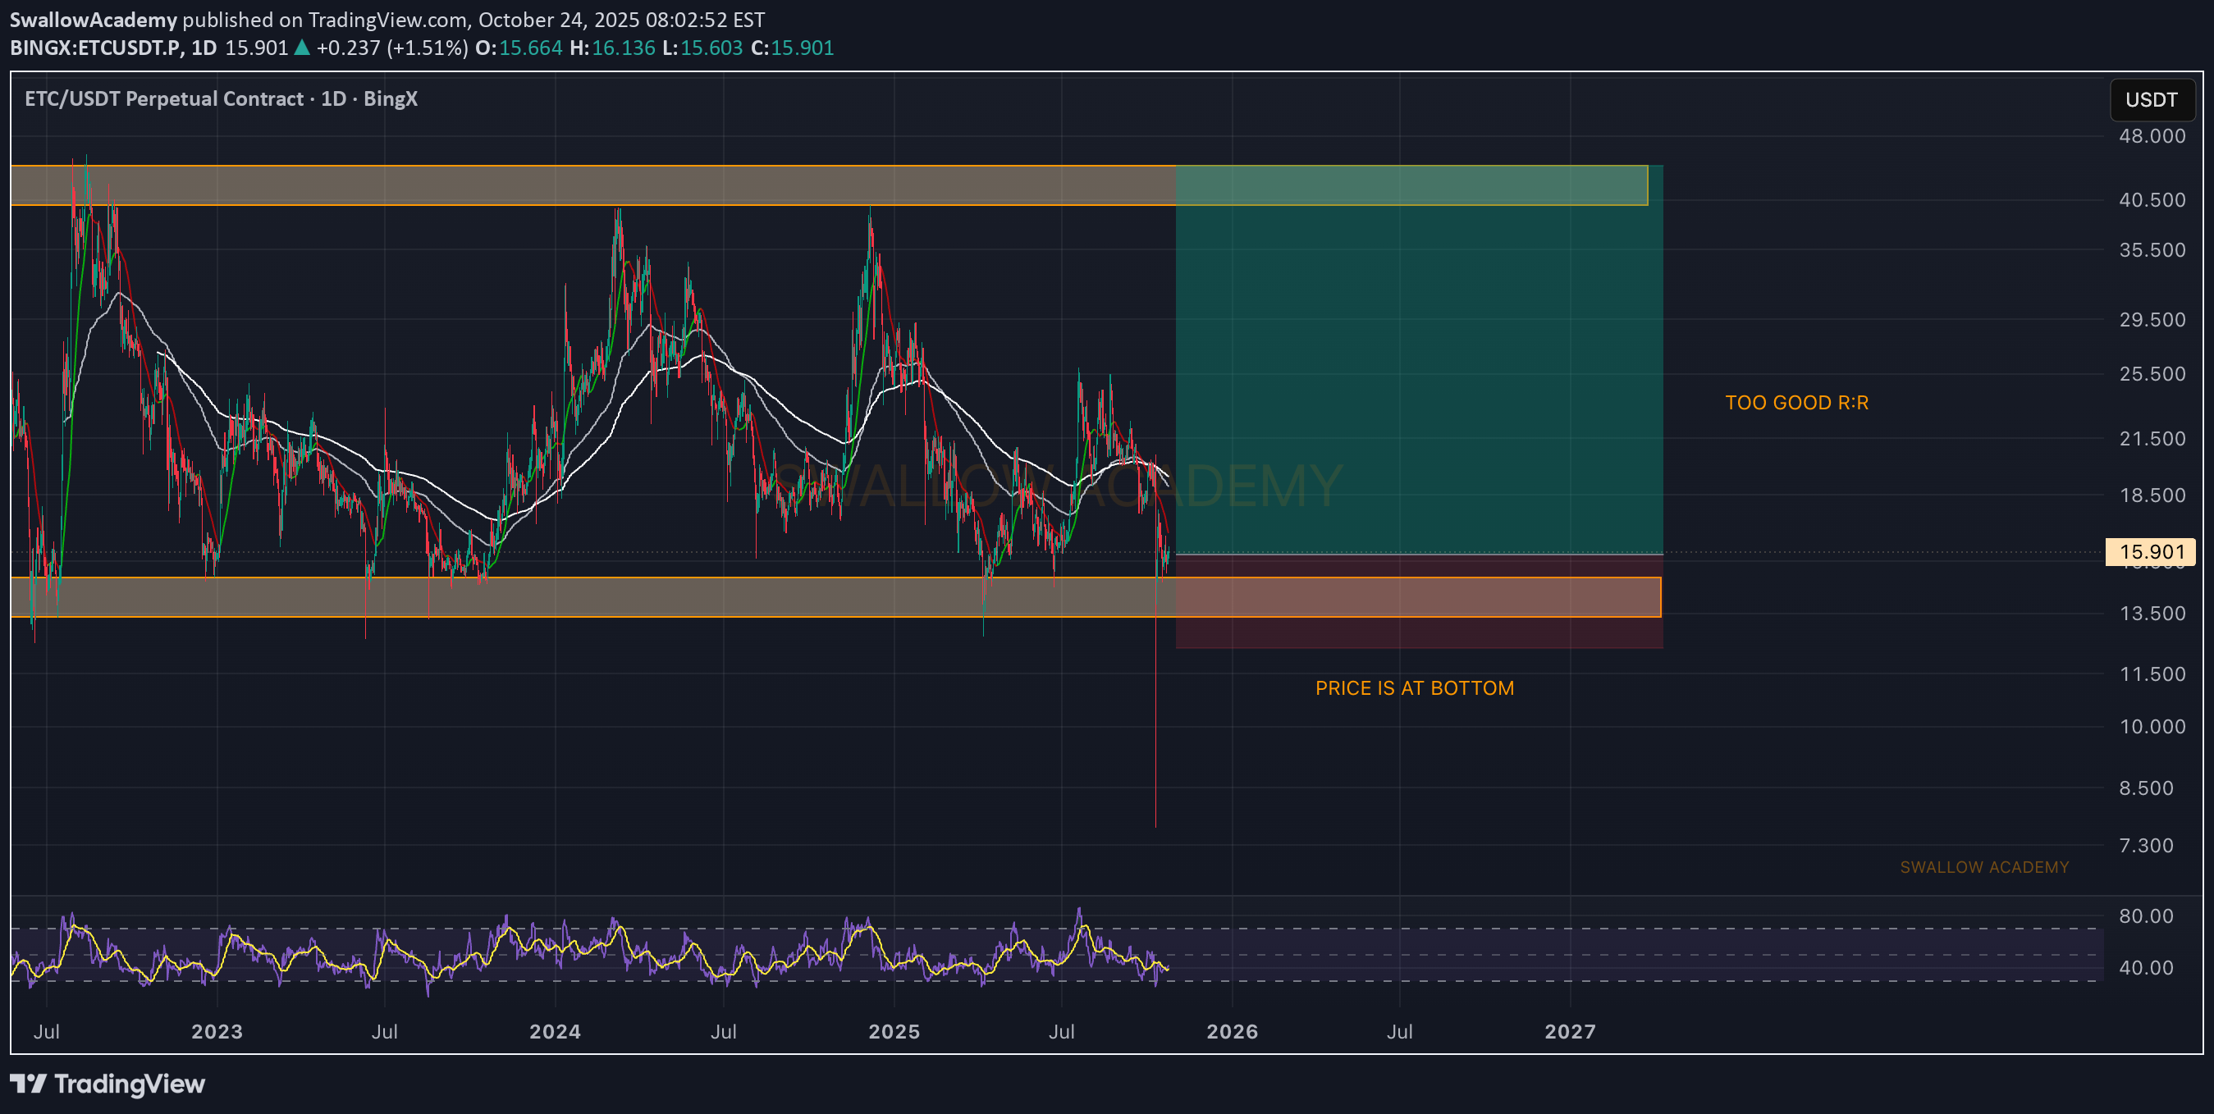The image size is (2214, 1114).
Task: Click the 48.000 price scale label
Action: click(2152, 135)
